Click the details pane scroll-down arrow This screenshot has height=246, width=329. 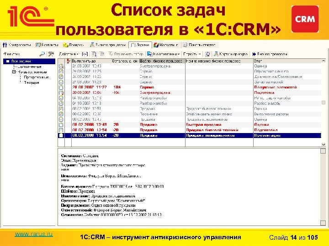pyautogui.click(x=323, y=223)
